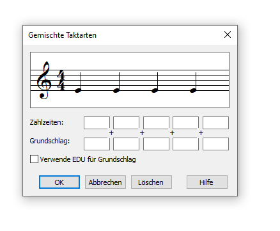This screenshot has height=231, width=280.
Task: Click the treble clef in the preview
Action: (x=44, y=81)
